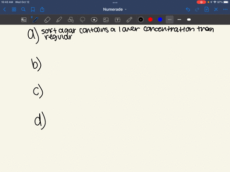
Task: Select the thin stroke width
Action: 170,20
